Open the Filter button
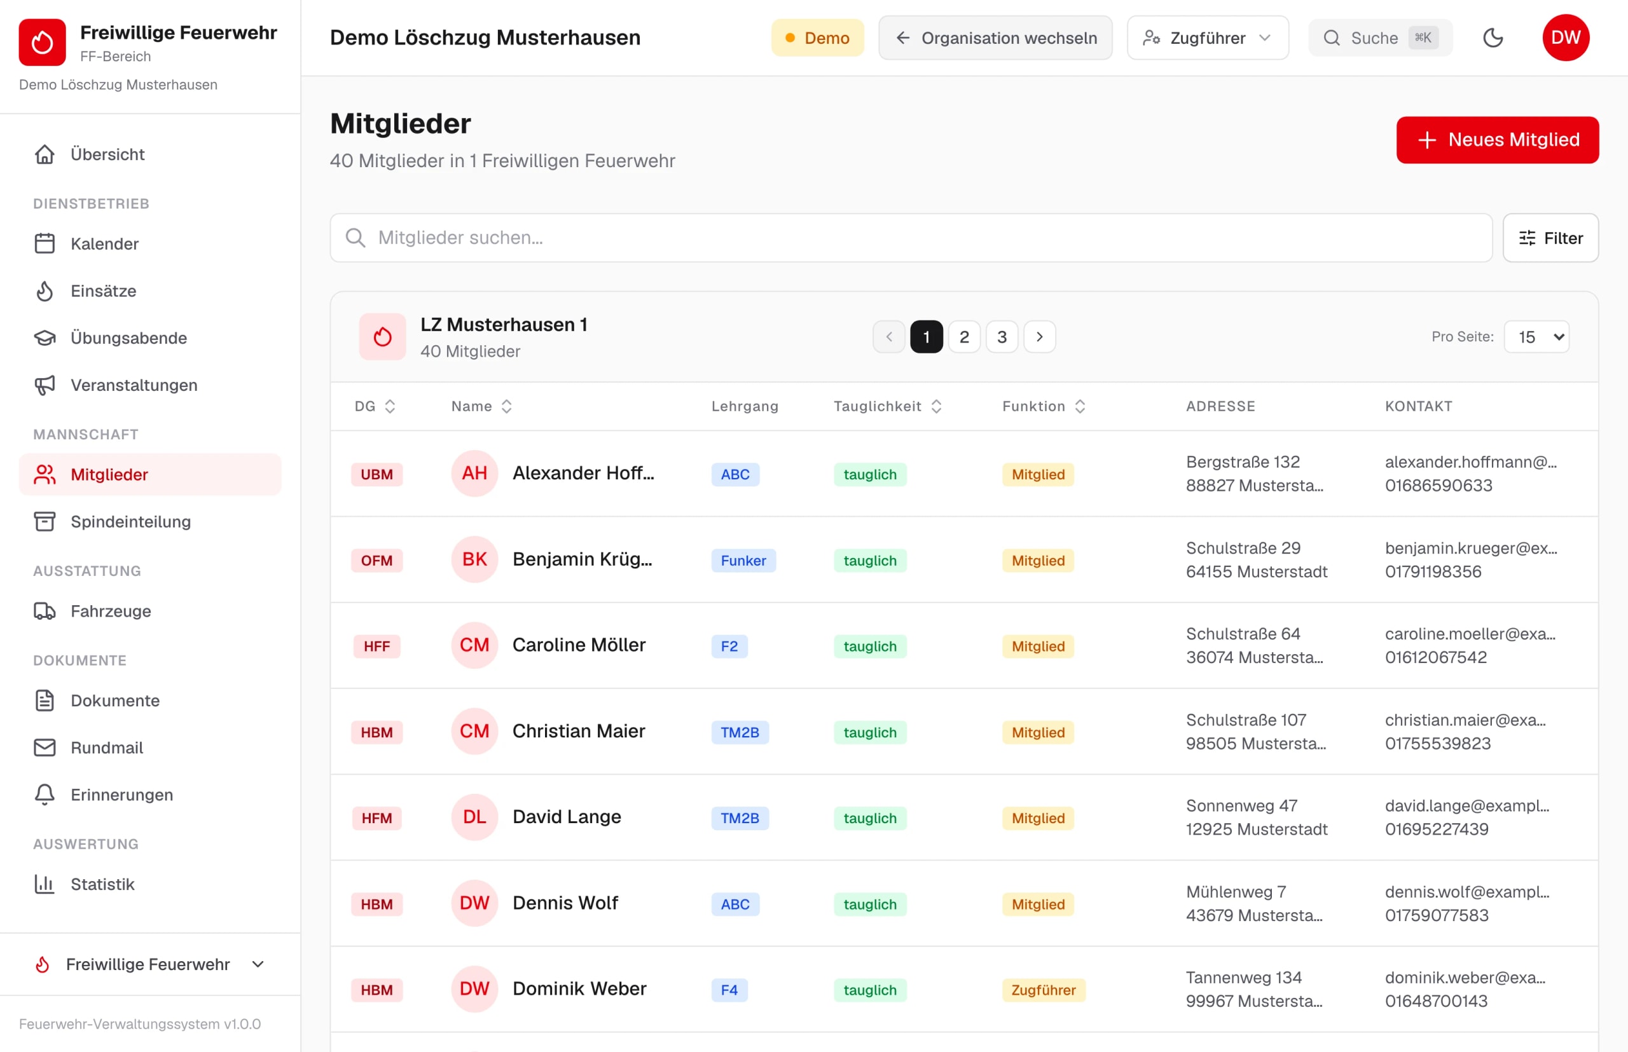The height and width of the screenshot is (1052, 1628). (1550, 238)
